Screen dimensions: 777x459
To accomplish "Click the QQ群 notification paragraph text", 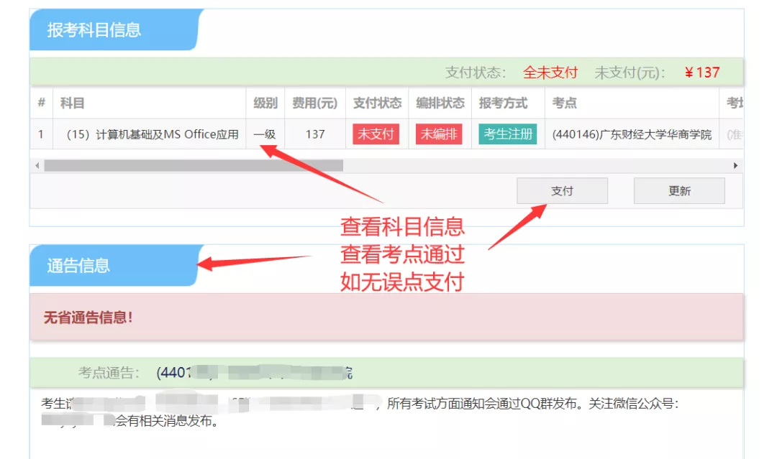I will point(360,412).
